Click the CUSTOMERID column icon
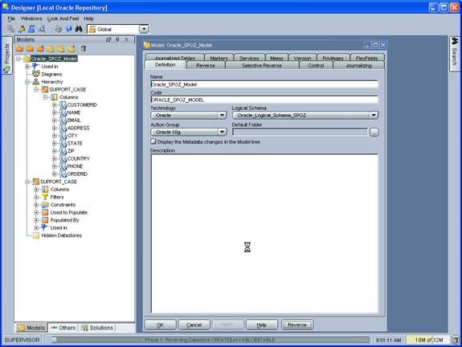The width and height of the screenshot is (462, 347). (x=63, y=104)
